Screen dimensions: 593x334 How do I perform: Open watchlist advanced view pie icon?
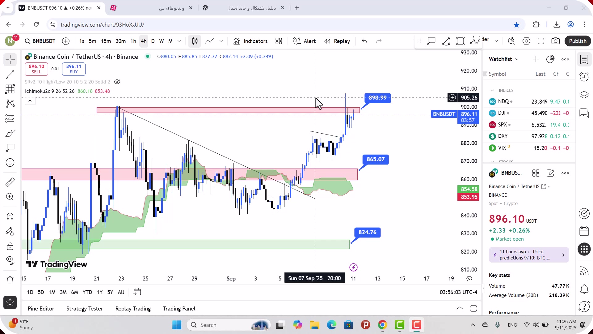(550, 59)
